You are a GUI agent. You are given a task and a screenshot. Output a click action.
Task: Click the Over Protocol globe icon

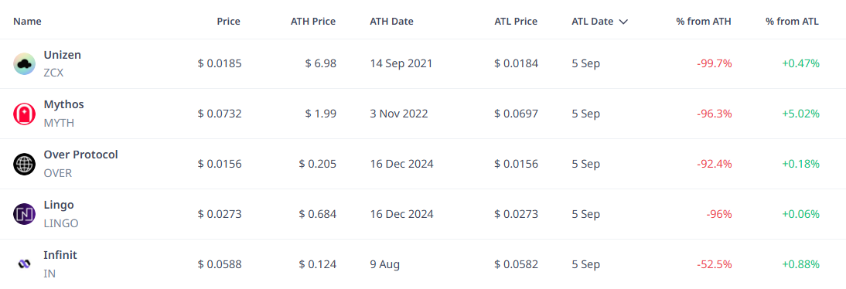(24, 164)
